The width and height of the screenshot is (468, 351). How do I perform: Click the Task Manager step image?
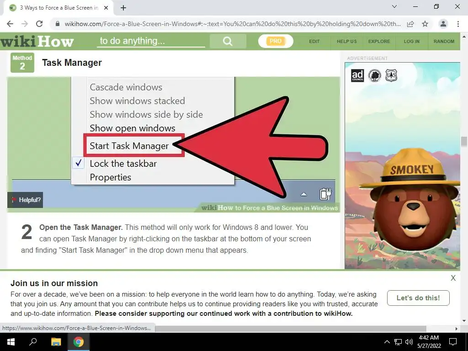pyautogui.click(x=173, y=144)
